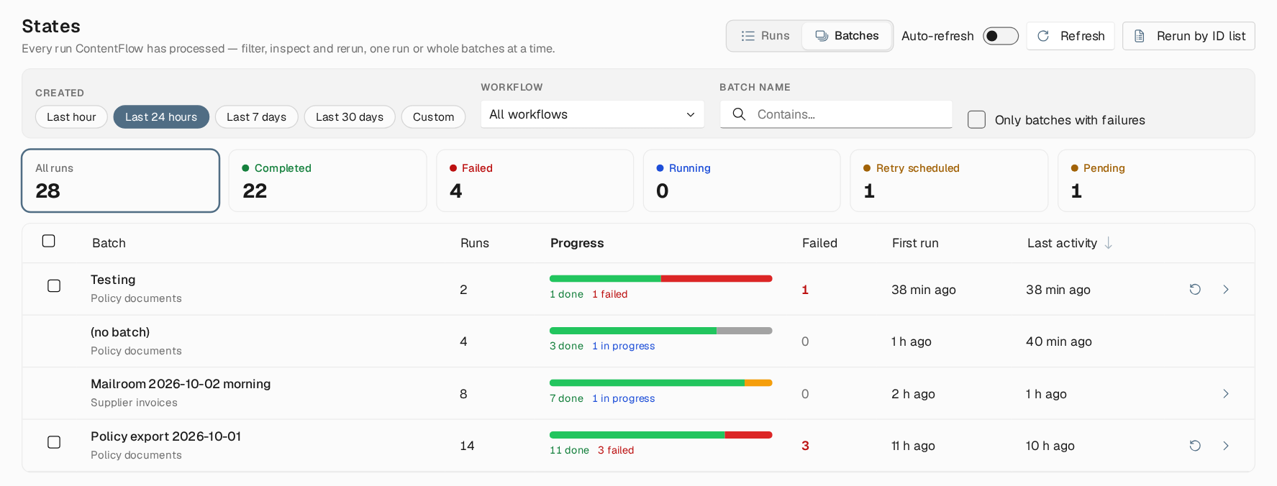The height and width of the screenshot is (486, 1277).
Task: Rerun the Testing batch via its retry icon
Action: pos(1195,289)
